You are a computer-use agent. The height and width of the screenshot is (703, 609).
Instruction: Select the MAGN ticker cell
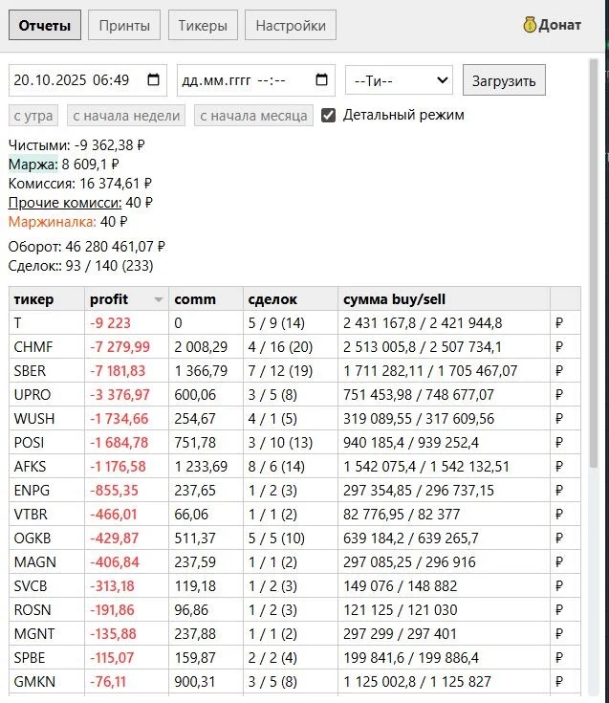pos(47,561)
